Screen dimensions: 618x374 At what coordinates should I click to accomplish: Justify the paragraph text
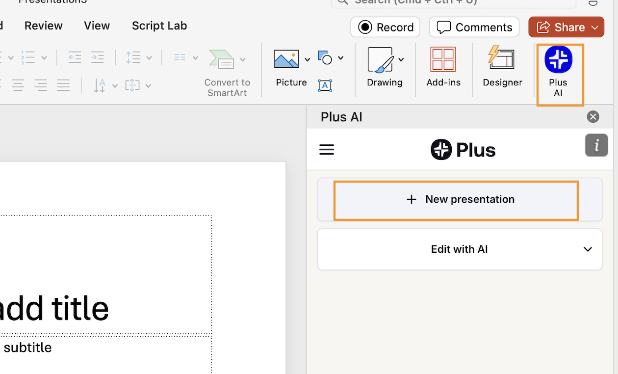pyautogui.click(x=63, y=86)
